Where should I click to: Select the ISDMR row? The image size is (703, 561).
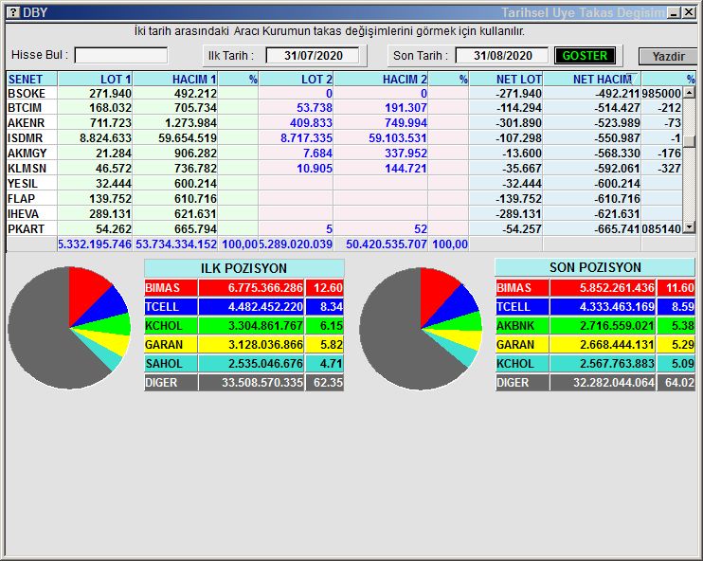(x=344, y=137)
